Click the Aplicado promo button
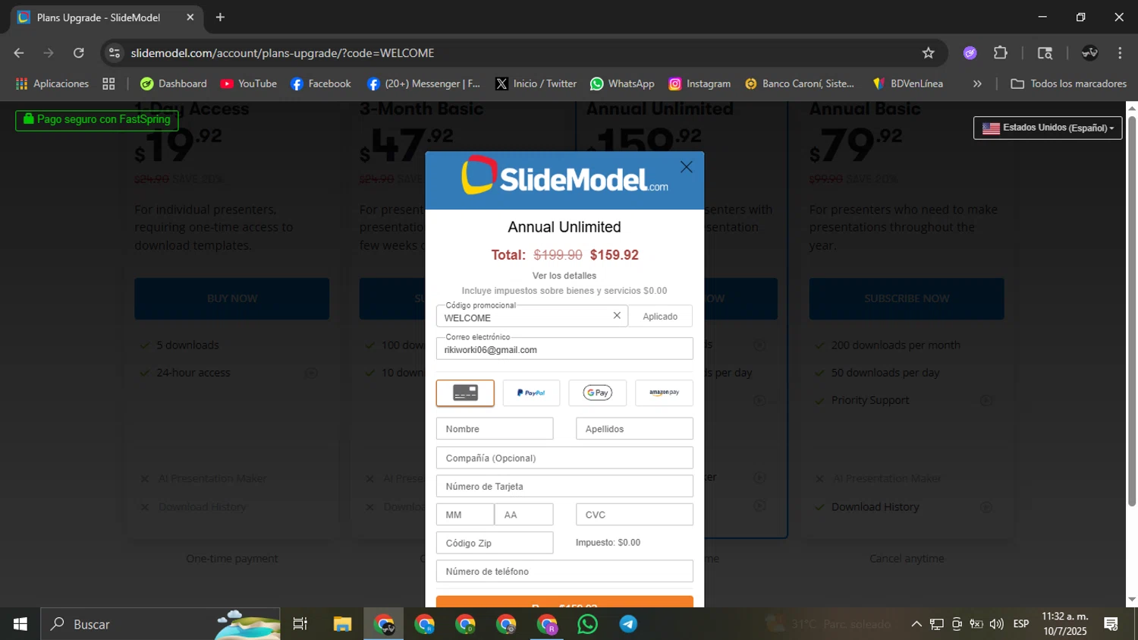1138x640 pixels. [x=660, y=317]
